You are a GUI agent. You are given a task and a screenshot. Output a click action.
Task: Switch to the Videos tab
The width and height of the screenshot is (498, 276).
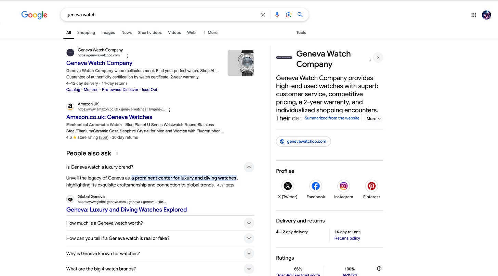tap(174, 33)
